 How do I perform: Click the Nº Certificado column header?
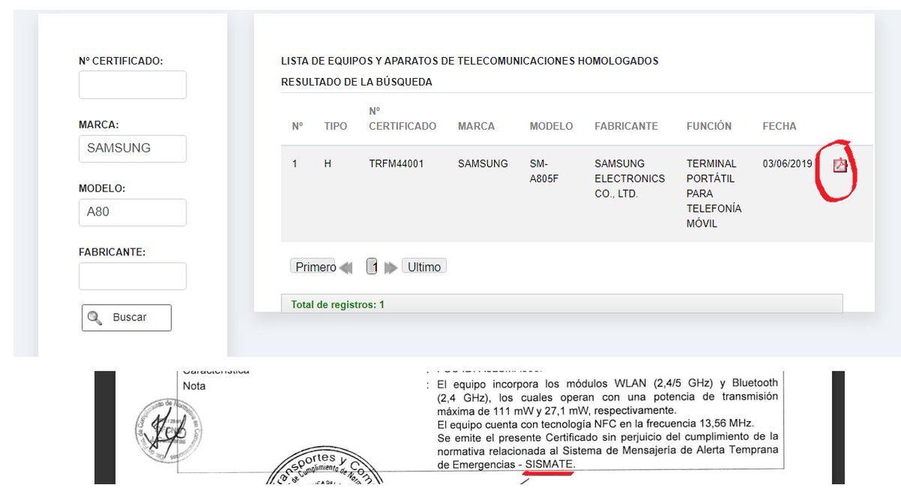coord(402,119)
